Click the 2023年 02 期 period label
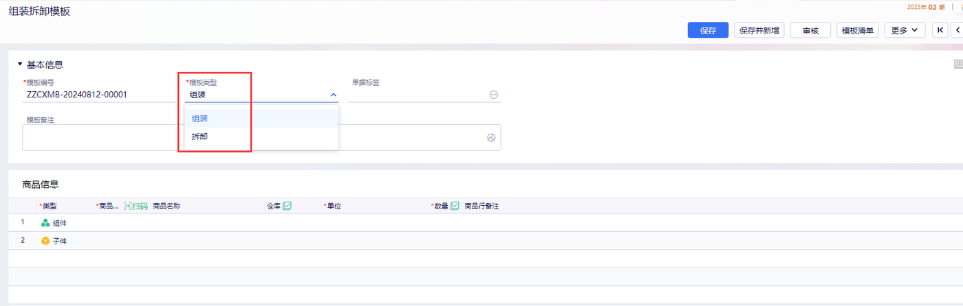 point(927,7)
